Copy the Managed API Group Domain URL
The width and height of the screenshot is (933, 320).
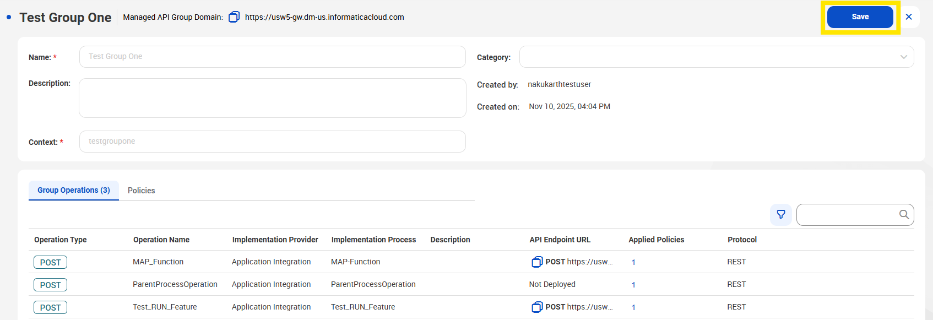coord(234,17)
